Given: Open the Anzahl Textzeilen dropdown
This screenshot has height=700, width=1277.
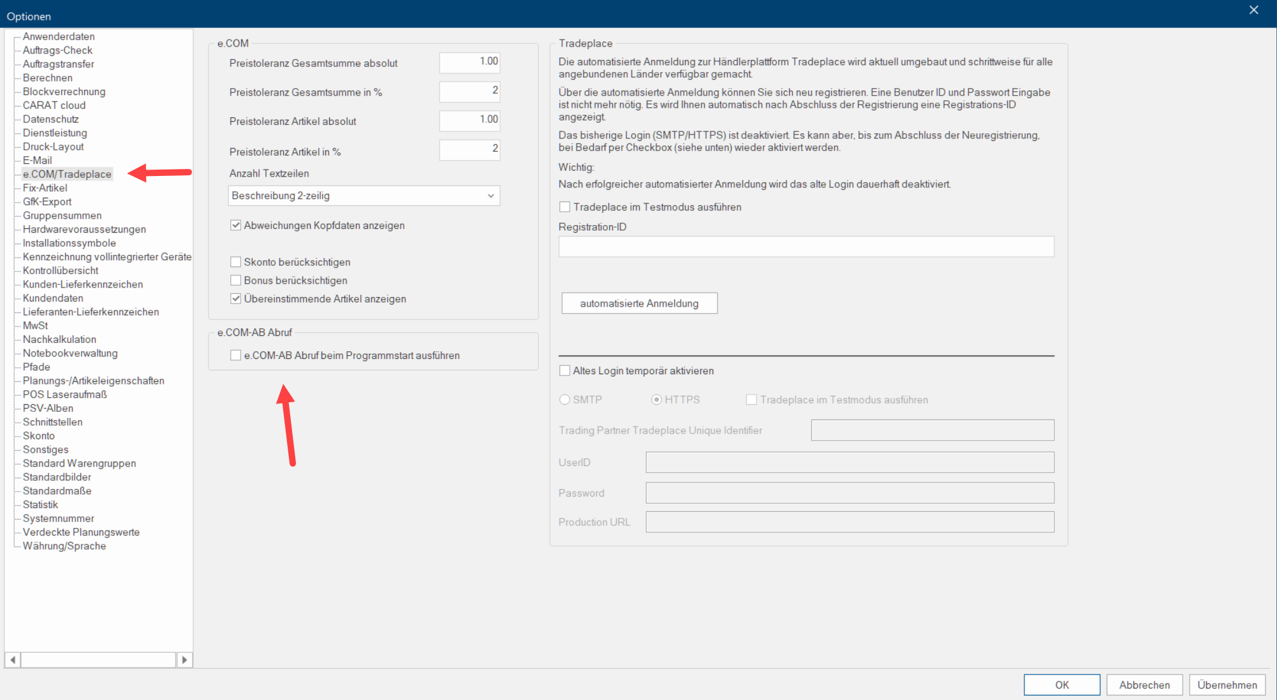Looking at the screenshot, I should click(x=364, y=196).
